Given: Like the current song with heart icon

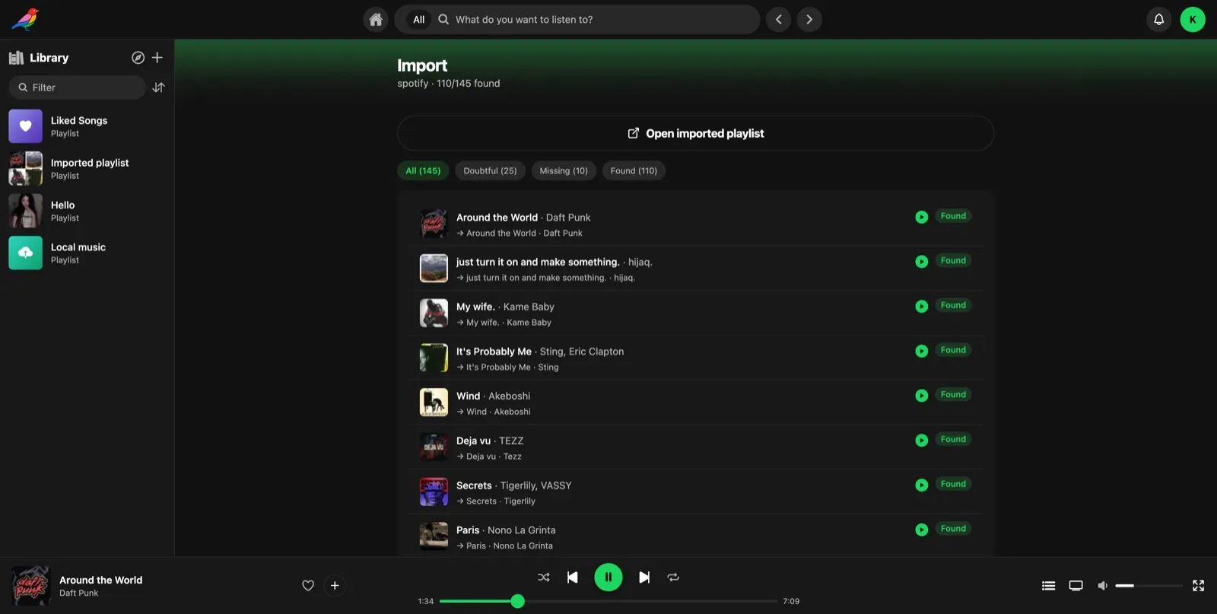Looking at the screenshot, I should [x=308, y=585].
